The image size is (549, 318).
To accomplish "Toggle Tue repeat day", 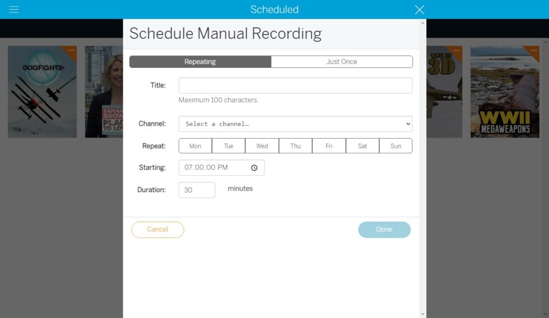I will [229, 146].
